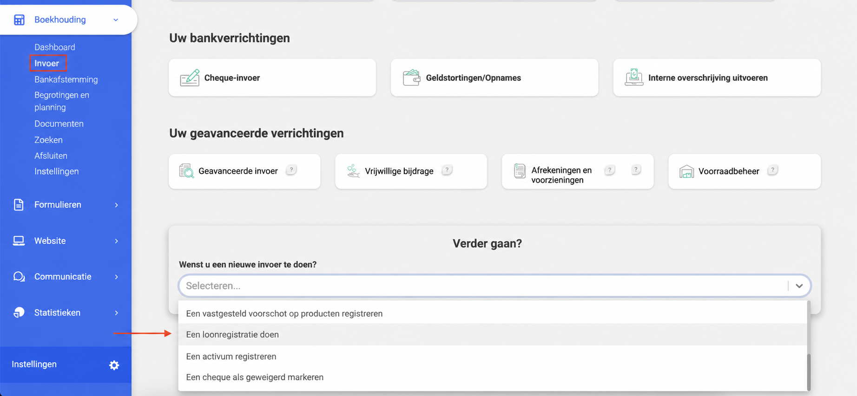
Task: Open Begrotingen en planning
Action: coord(62,101)
